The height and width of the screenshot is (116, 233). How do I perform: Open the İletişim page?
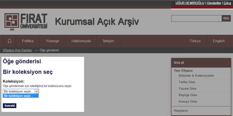pos(108,41)
